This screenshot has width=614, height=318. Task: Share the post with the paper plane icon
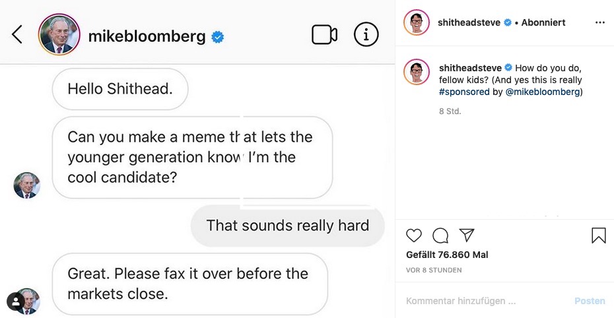(467, 235)
